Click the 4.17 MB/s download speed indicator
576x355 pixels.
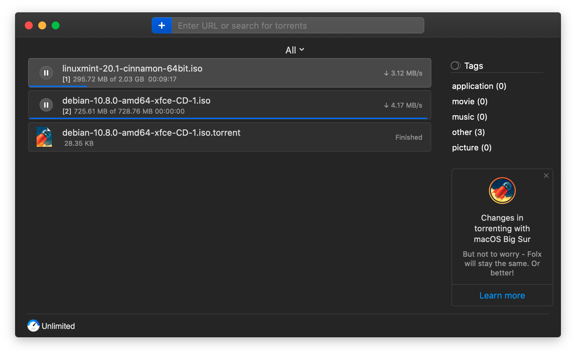click(x=403, y=105)
